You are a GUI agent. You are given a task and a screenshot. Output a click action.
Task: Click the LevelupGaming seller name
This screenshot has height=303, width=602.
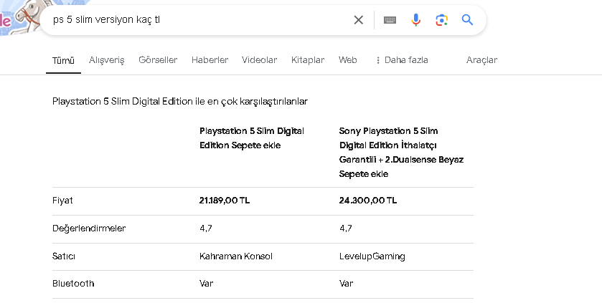pos(372,256)
